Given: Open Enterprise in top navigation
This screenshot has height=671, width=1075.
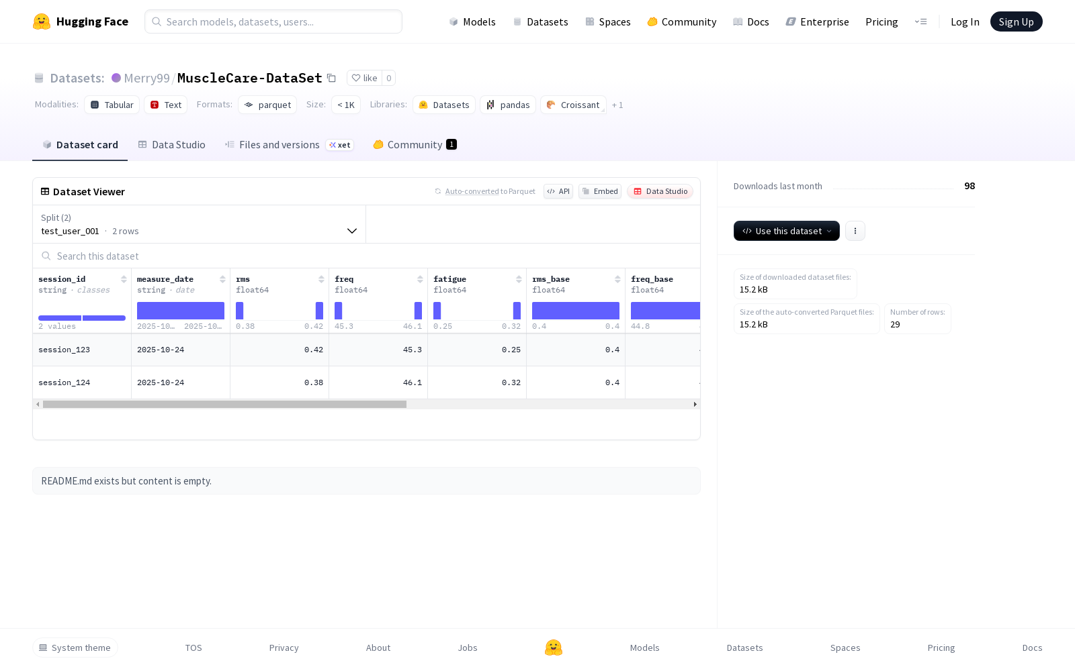Looking at the screenshot, I should pos(818,21).
